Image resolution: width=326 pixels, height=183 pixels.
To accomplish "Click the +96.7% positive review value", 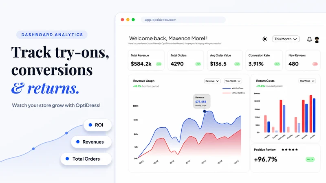I will (266, 159).
